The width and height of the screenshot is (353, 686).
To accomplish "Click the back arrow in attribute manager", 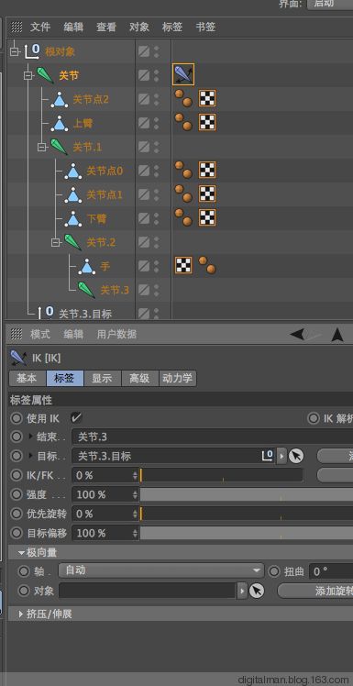I will (x=297, y=335).
